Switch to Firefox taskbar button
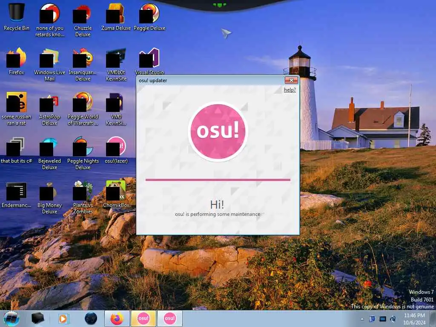This screenshot has width=436, height=327. point(117,318)
